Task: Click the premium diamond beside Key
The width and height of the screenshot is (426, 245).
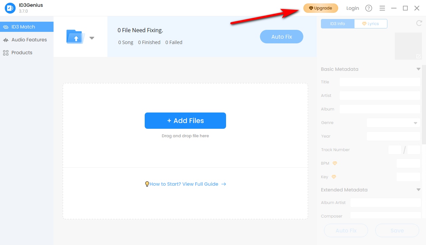Action: pyautogui.click(x=333, y=177)
